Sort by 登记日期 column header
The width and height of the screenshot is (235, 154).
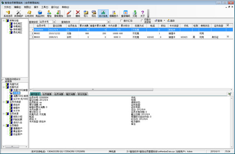(57, 26)
